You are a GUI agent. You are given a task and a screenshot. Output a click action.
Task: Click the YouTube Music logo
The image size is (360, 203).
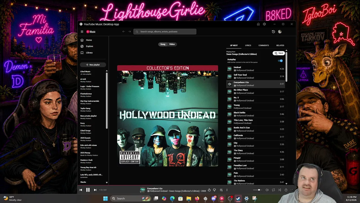[91, 32]
